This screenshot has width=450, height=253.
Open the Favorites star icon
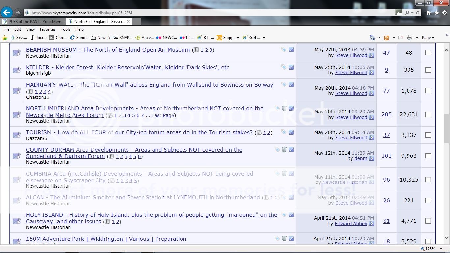point(436,13)
